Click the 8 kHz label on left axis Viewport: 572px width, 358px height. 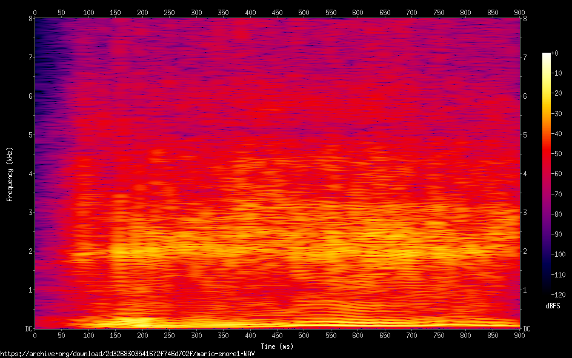29,18
